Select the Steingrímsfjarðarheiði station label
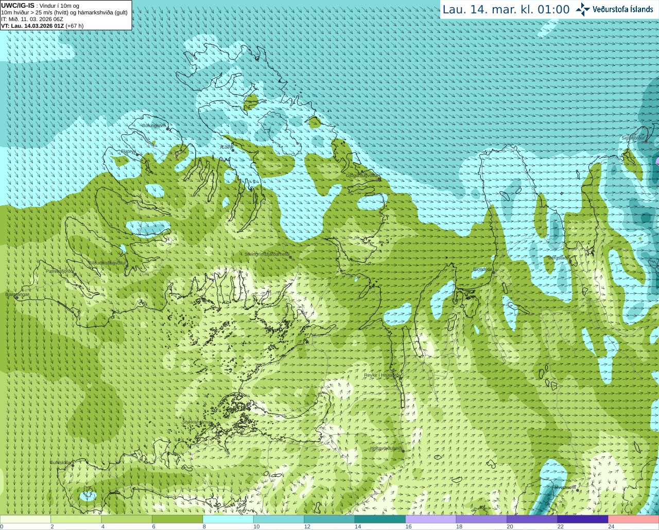Screen dimensions: 659x530 tap(267, 254)
